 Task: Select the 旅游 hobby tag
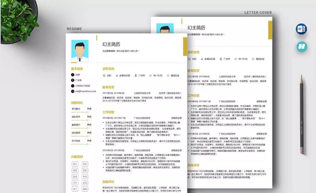(75, 177)
